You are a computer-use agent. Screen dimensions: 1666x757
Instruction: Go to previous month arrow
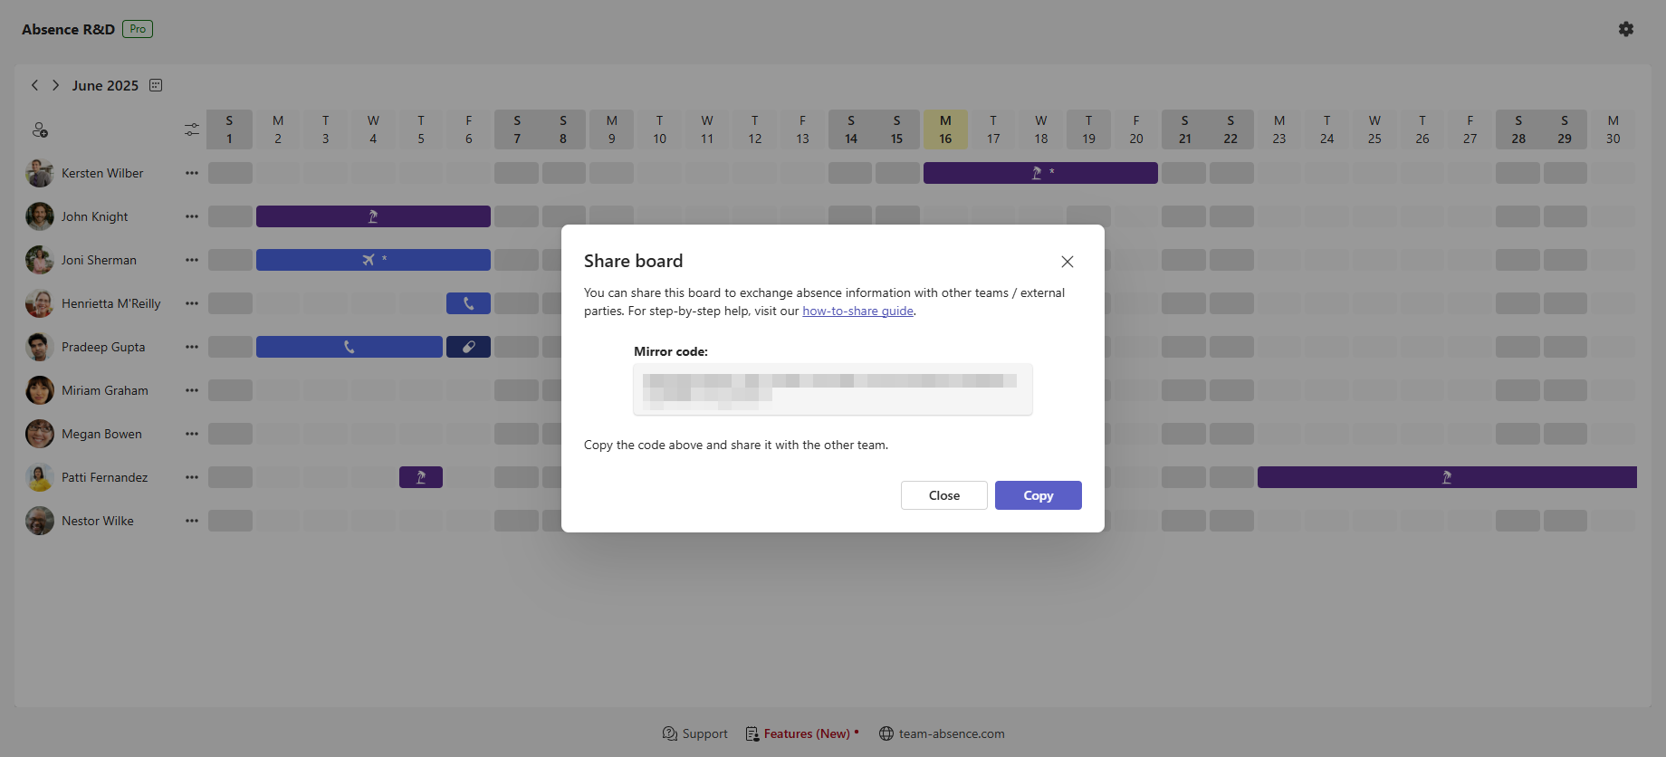(x=34, y=85)
